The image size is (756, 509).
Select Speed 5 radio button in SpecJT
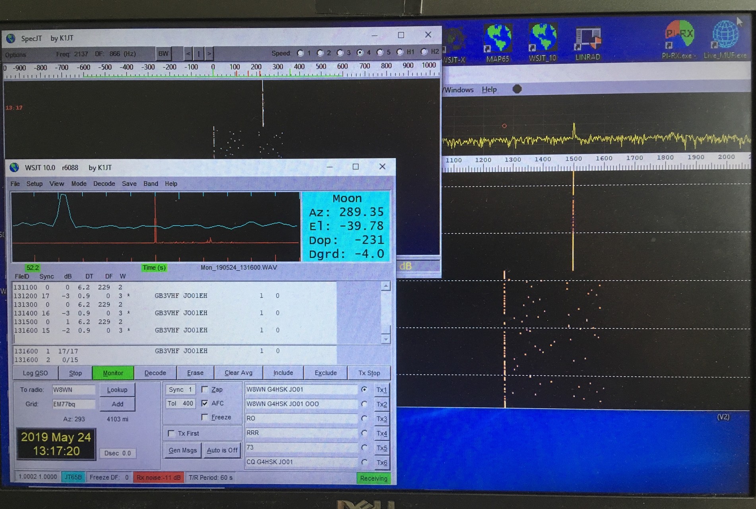click(x=380, y=52)
